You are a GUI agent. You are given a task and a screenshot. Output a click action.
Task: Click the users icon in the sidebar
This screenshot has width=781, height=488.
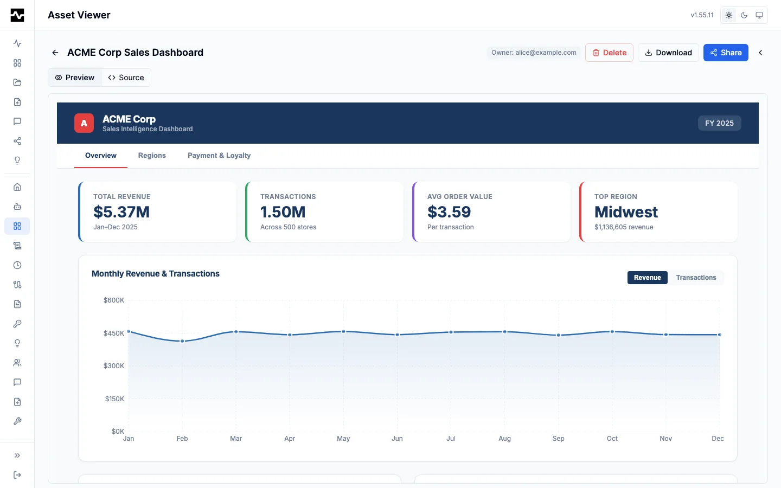pos(17,363)
